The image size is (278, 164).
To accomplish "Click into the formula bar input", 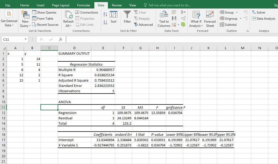I will tap(170, 39).
